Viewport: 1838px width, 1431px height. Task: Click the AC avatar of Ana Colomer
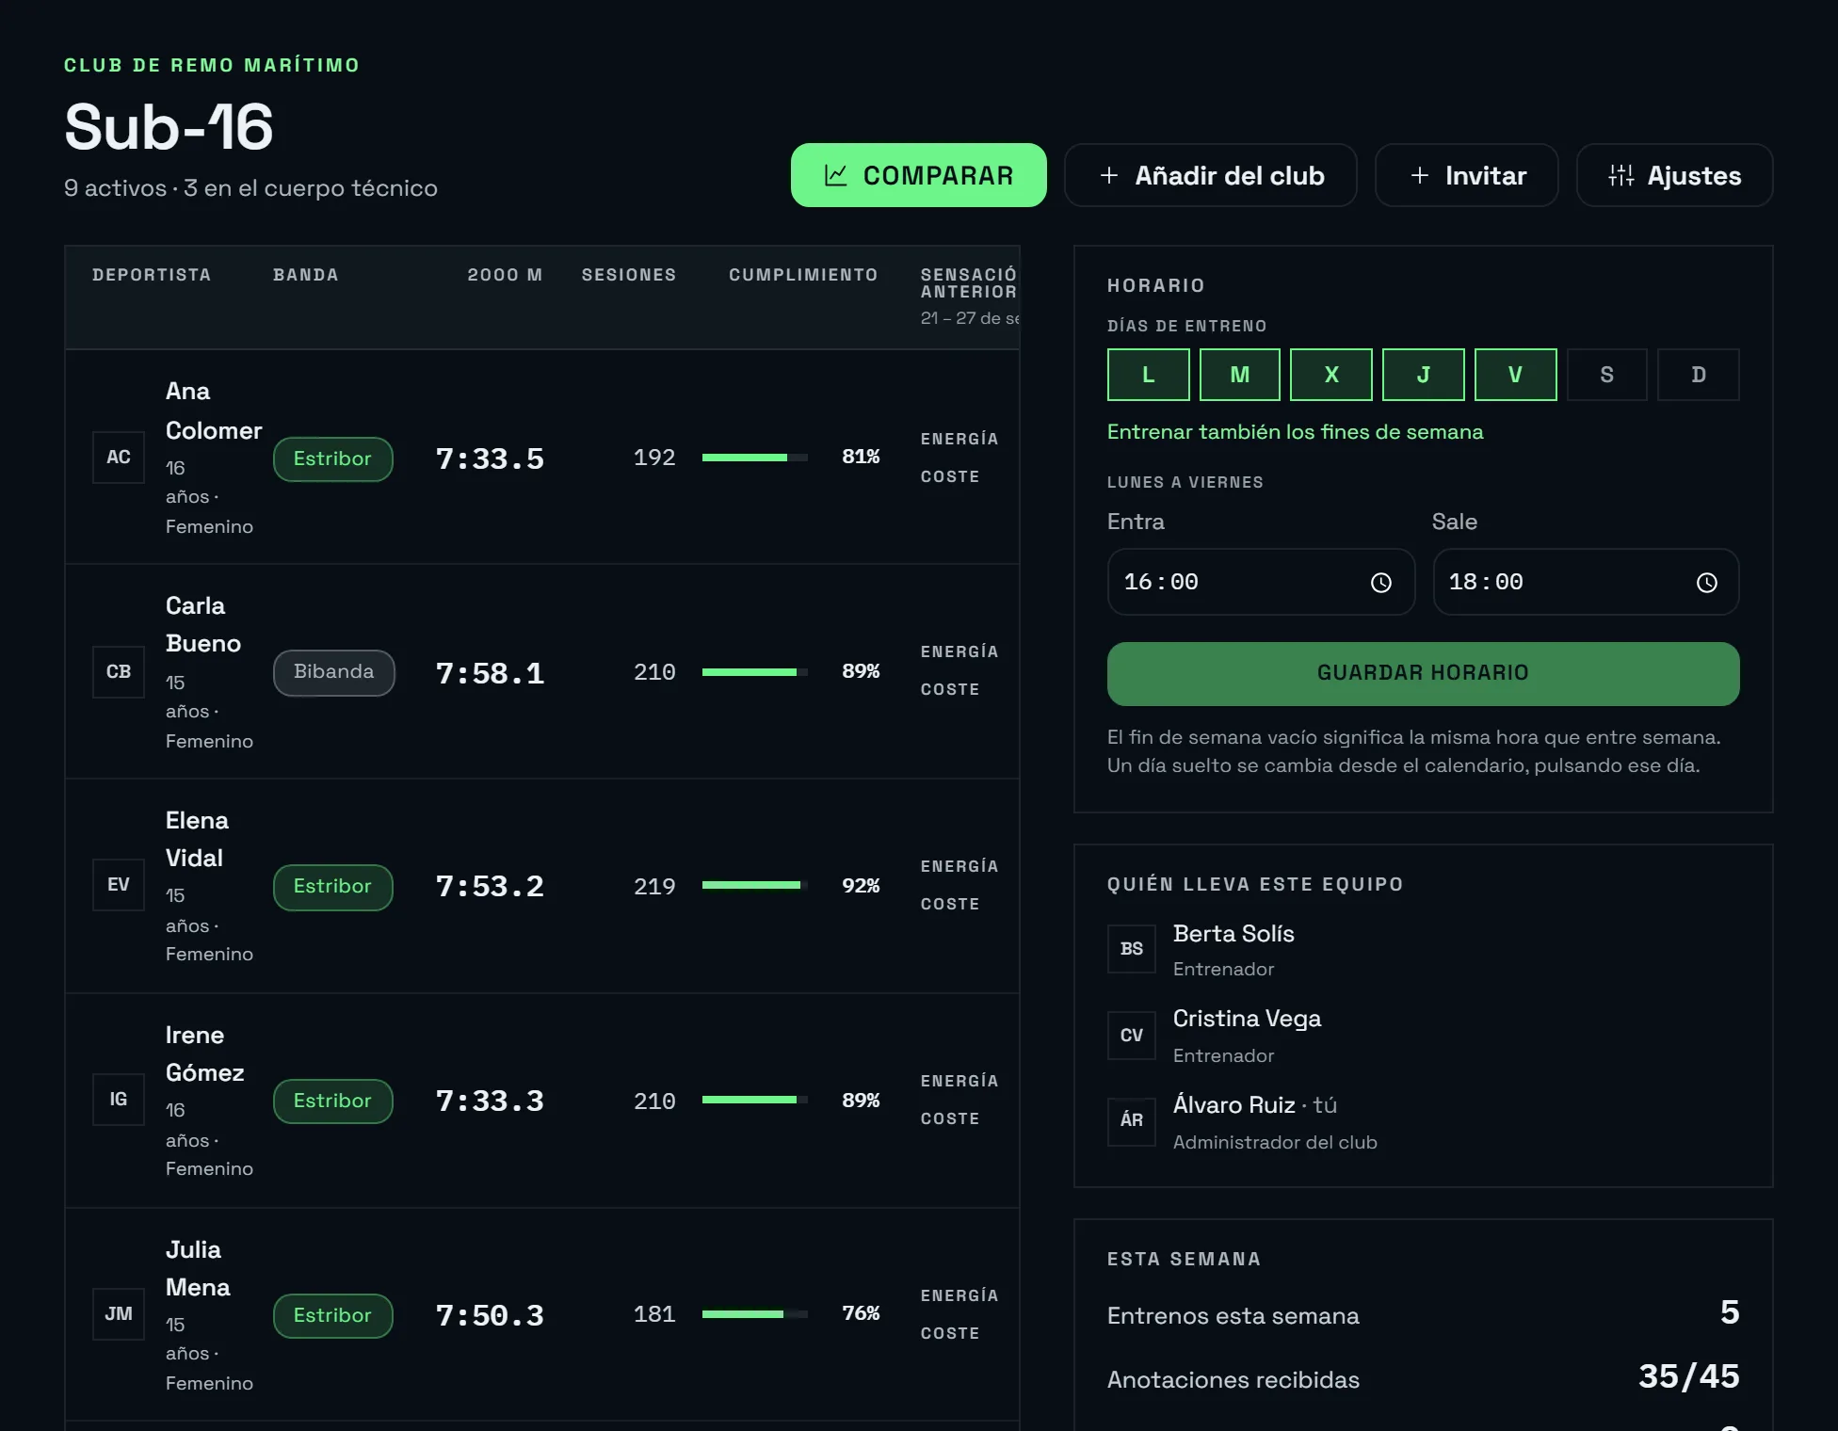[x=119, y=458]
